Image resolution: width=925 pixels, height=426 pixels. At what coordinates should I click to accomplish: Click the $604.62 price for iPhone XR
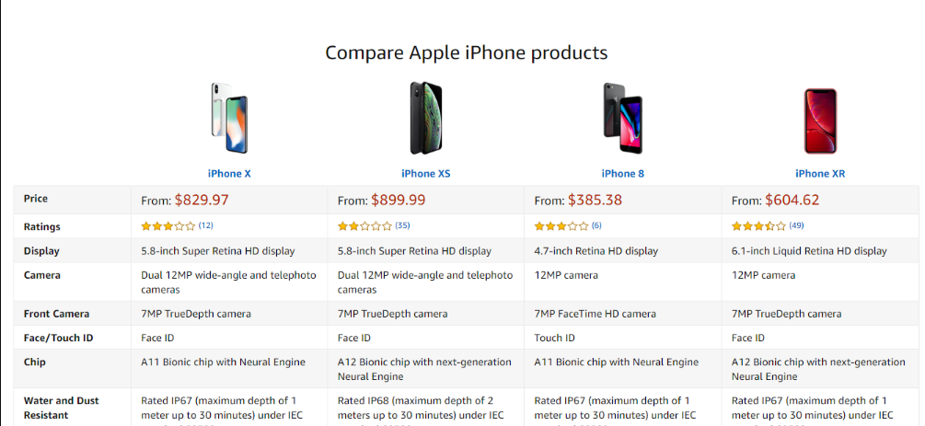pyautogui.click(x=792, y=200)
